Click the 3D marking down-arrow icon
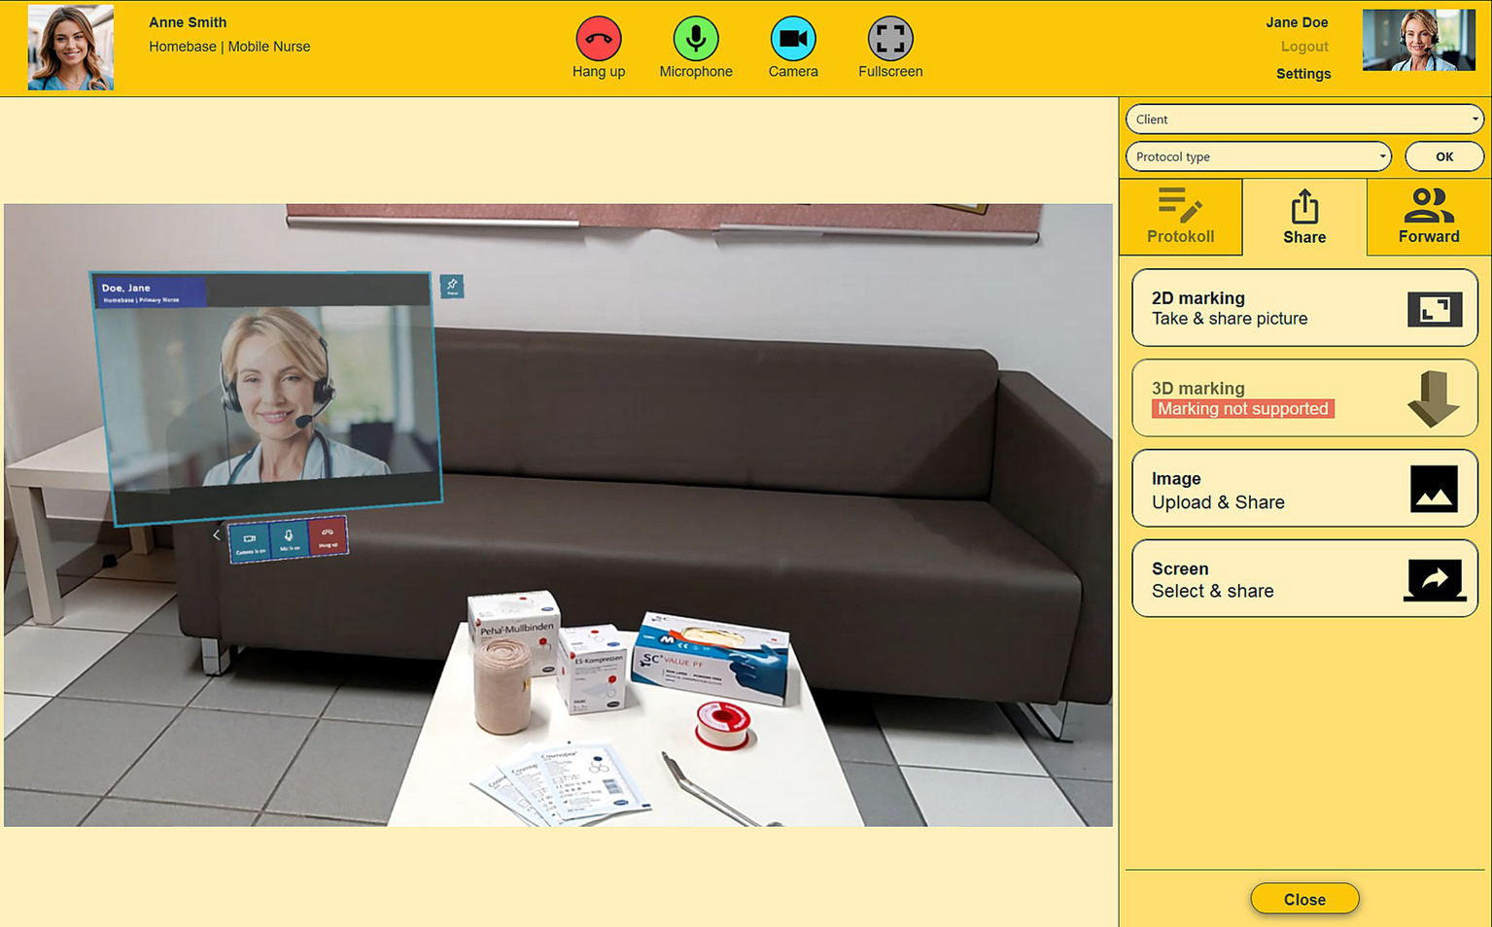The height and width of the screenshot is (927, 1492). click(1433, 398)
